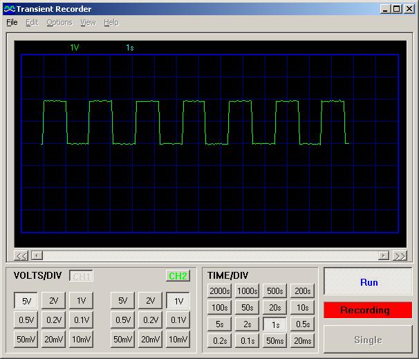The width and height of the screenshot is (419, 359).
Task: Toggle the CH2 channel button
Action: (178, 276)
